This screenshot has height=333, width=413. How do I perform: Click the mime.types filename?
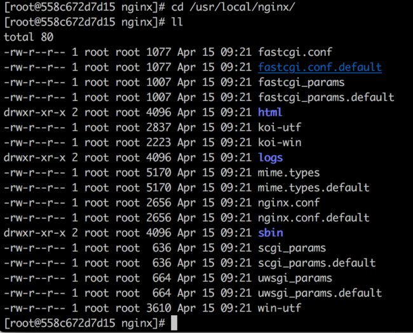[288, 173]
